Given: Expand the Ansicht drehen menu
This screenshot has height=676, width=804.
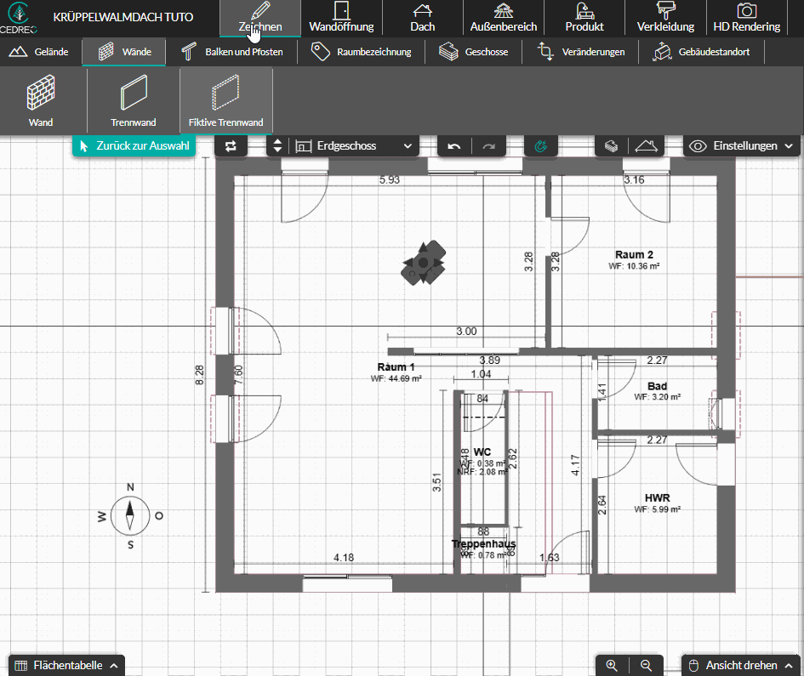Looking at the screenshot, I should [740, 665].
